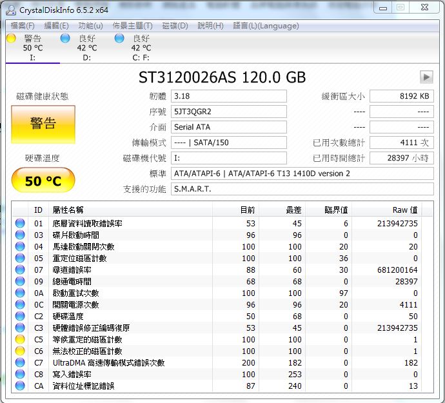Go to next disk with the arrow button
Image resolution: width=445 pixels, height=403 pixels.
click(426, 77)
